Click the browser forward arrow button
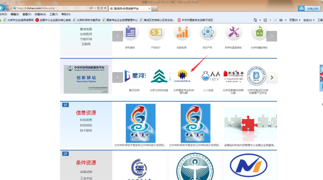The image size is (323, 180). point(8,8)
